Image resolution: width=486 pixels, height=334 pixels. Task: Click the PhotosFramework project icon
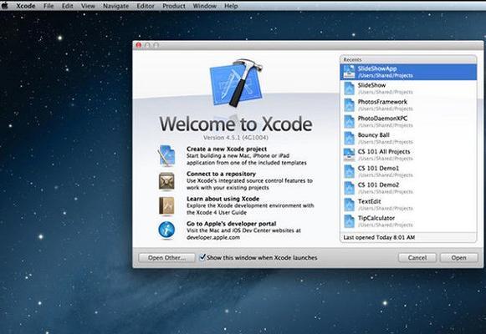(x=349, y=105)
